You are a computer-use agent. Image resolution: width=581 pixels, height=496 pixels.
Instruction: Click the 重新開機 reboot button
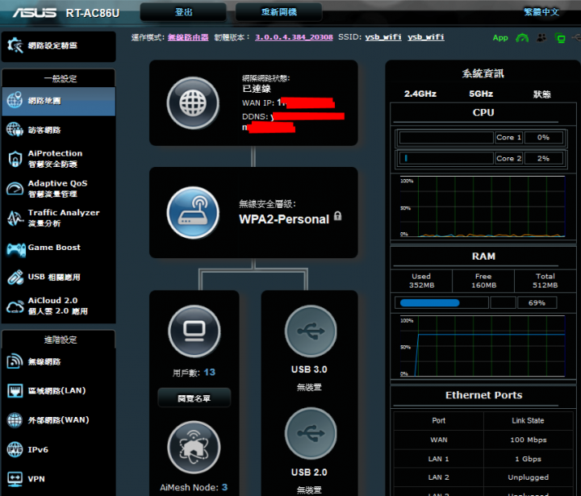278,12
